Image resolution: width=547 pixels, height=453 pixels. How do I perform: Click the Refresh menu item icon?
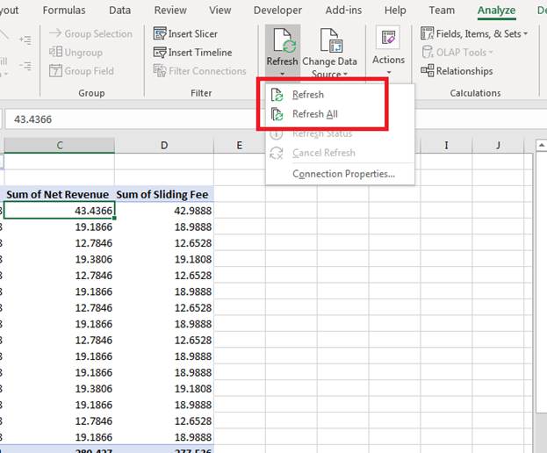(277, 95)
